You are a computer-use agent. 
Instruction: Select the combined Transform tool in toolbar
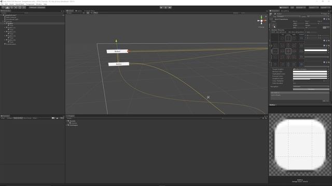(24, 7)
